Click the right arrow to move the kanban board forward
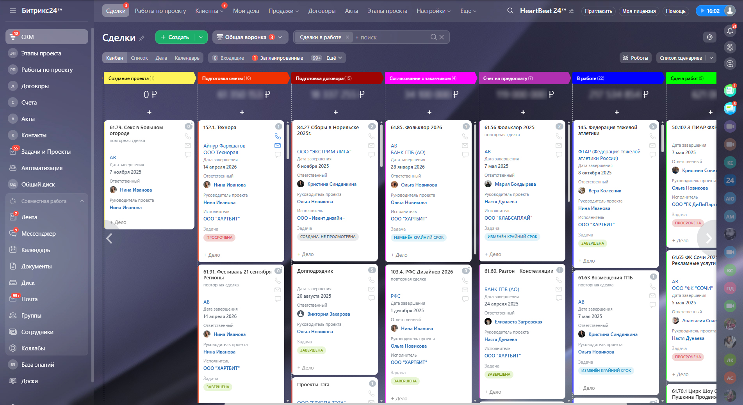The height and width of the screenshot is (405, 743). coord(709,238)
